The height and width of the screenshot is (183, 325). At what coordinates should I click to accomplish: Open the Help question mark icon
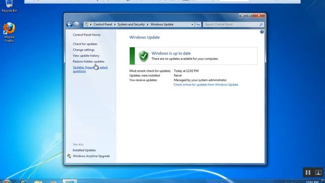(x=262, y=32)
